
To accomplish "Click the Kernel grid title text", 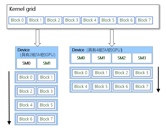I will pyautogui.click(x=22, y=9).
